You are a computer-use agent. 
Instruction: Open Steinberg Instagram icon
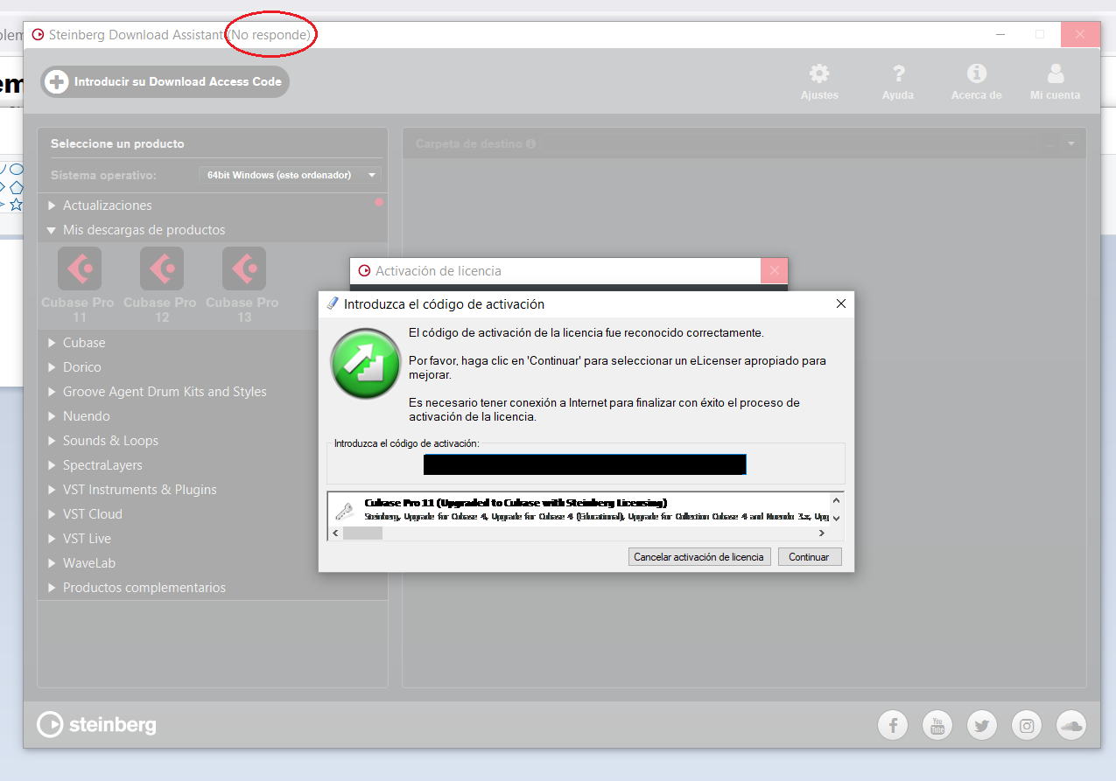click(x=1027, y=725)
